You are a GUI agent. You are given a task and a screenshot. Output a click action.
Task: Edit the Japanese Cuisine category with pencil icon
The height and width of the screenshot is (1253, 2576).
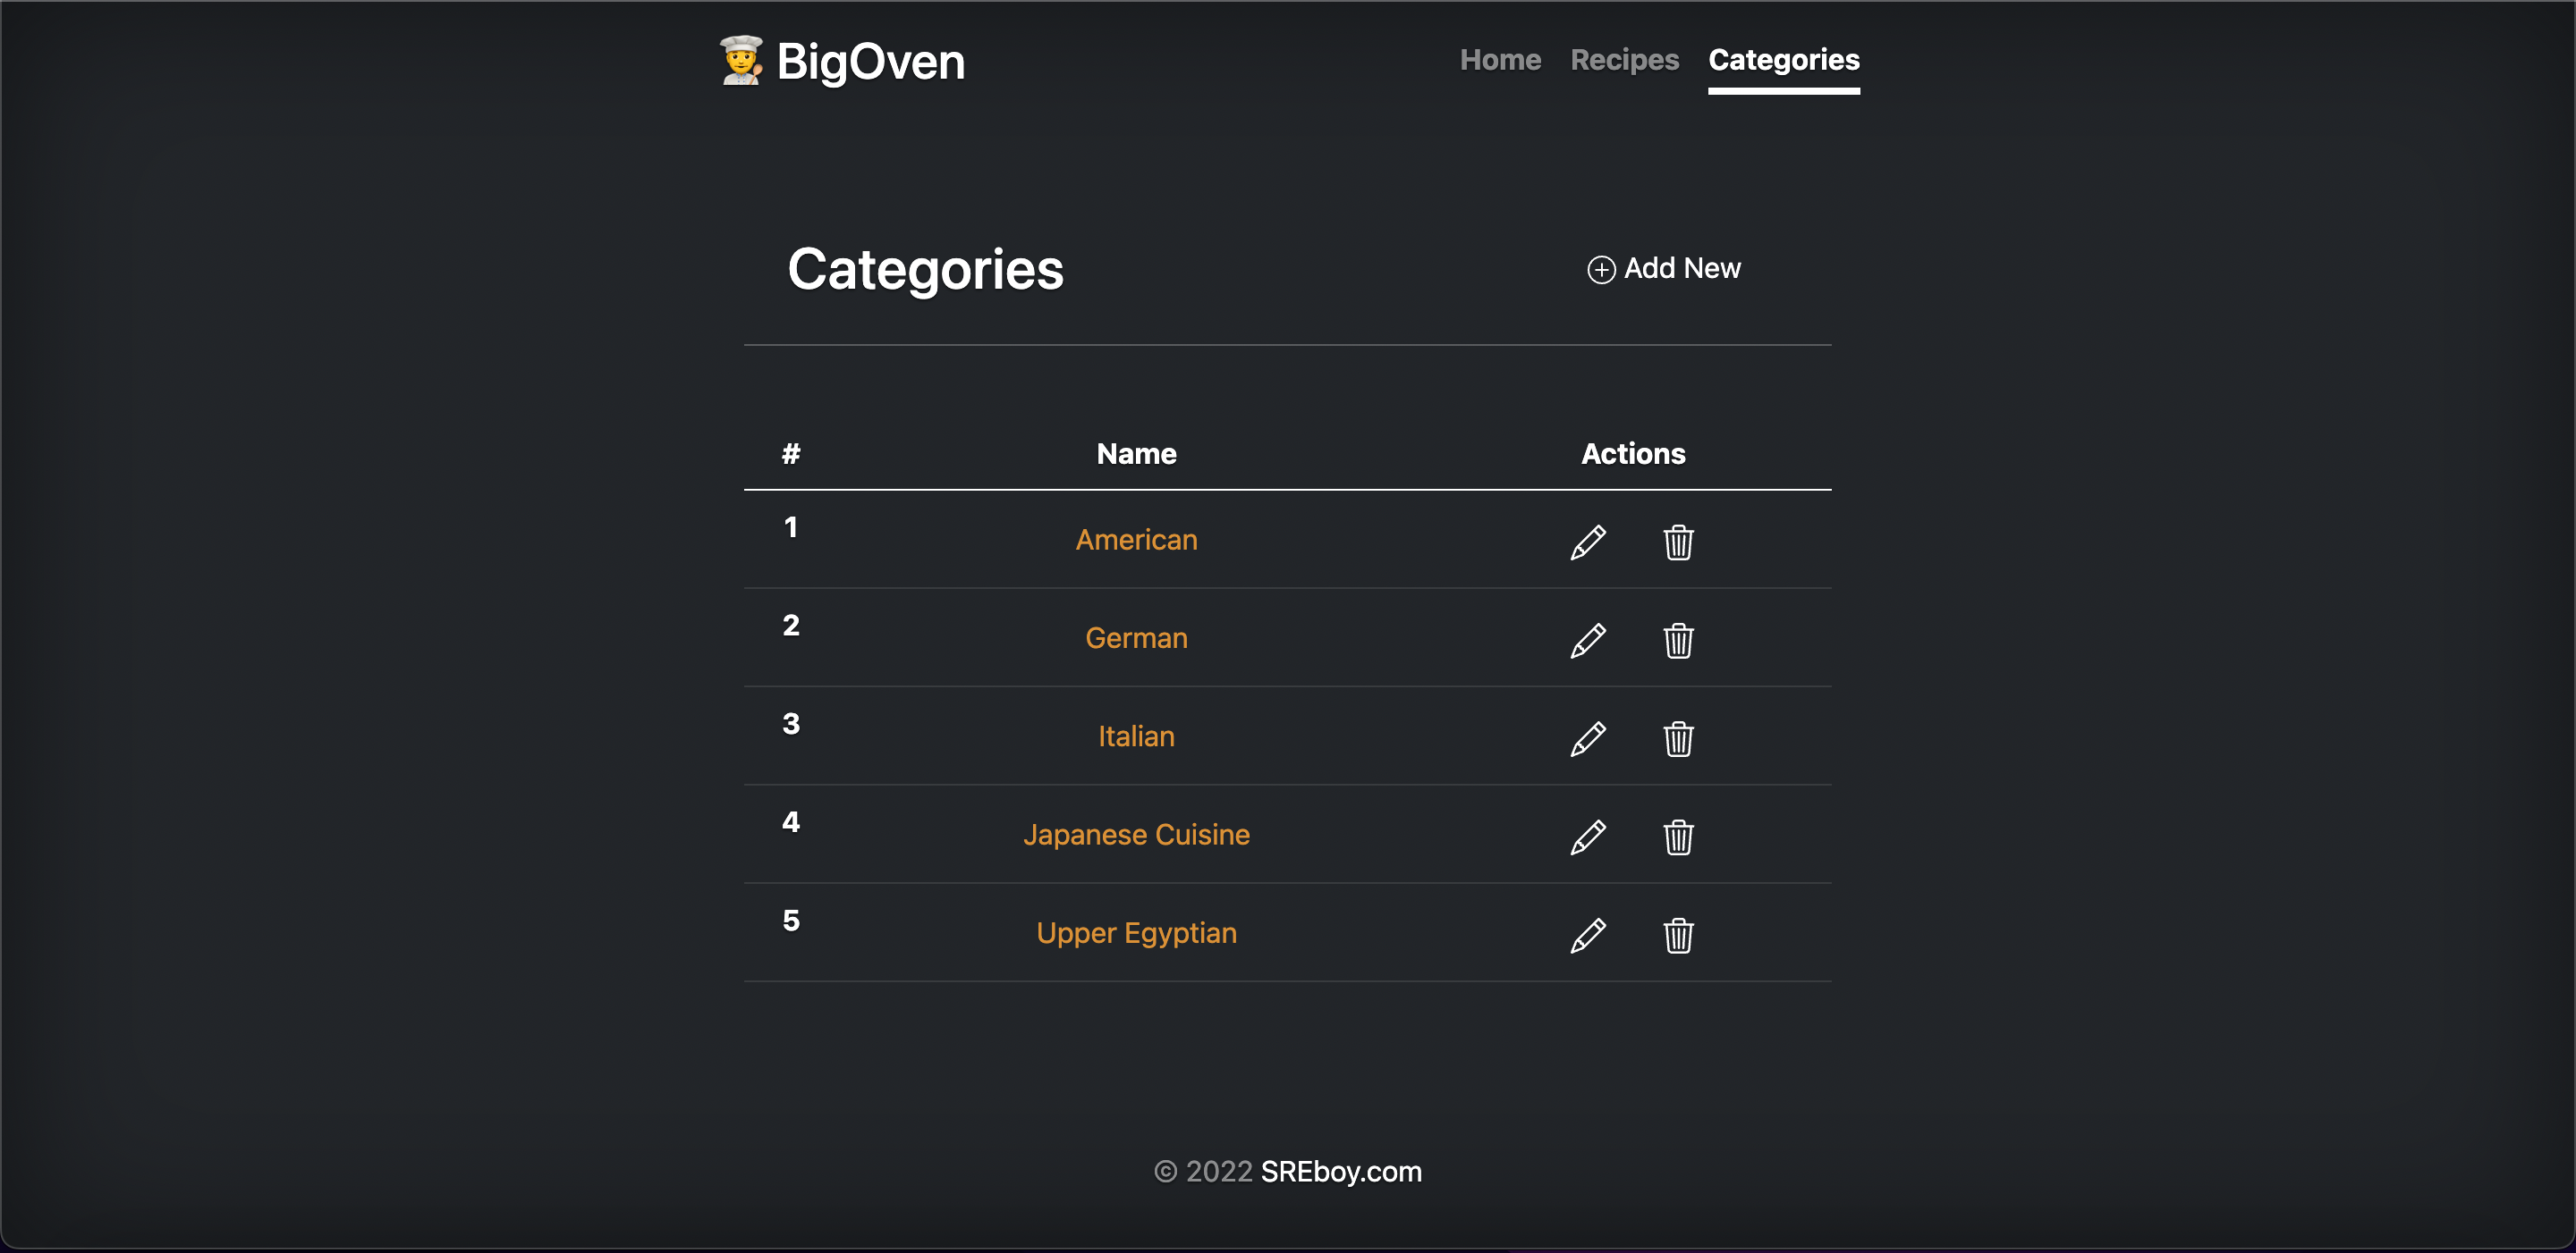click(x=1588, y=837)
